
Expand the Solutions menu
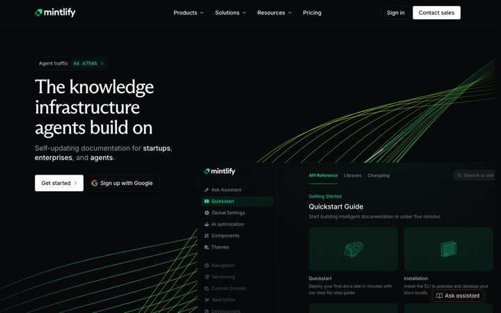click(230, 13)
